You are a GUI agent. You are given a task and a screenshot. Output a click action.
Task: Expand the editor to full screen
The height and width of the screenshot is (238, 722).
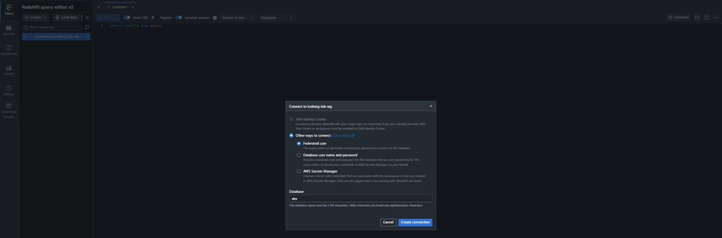click(x=707, y=17)
